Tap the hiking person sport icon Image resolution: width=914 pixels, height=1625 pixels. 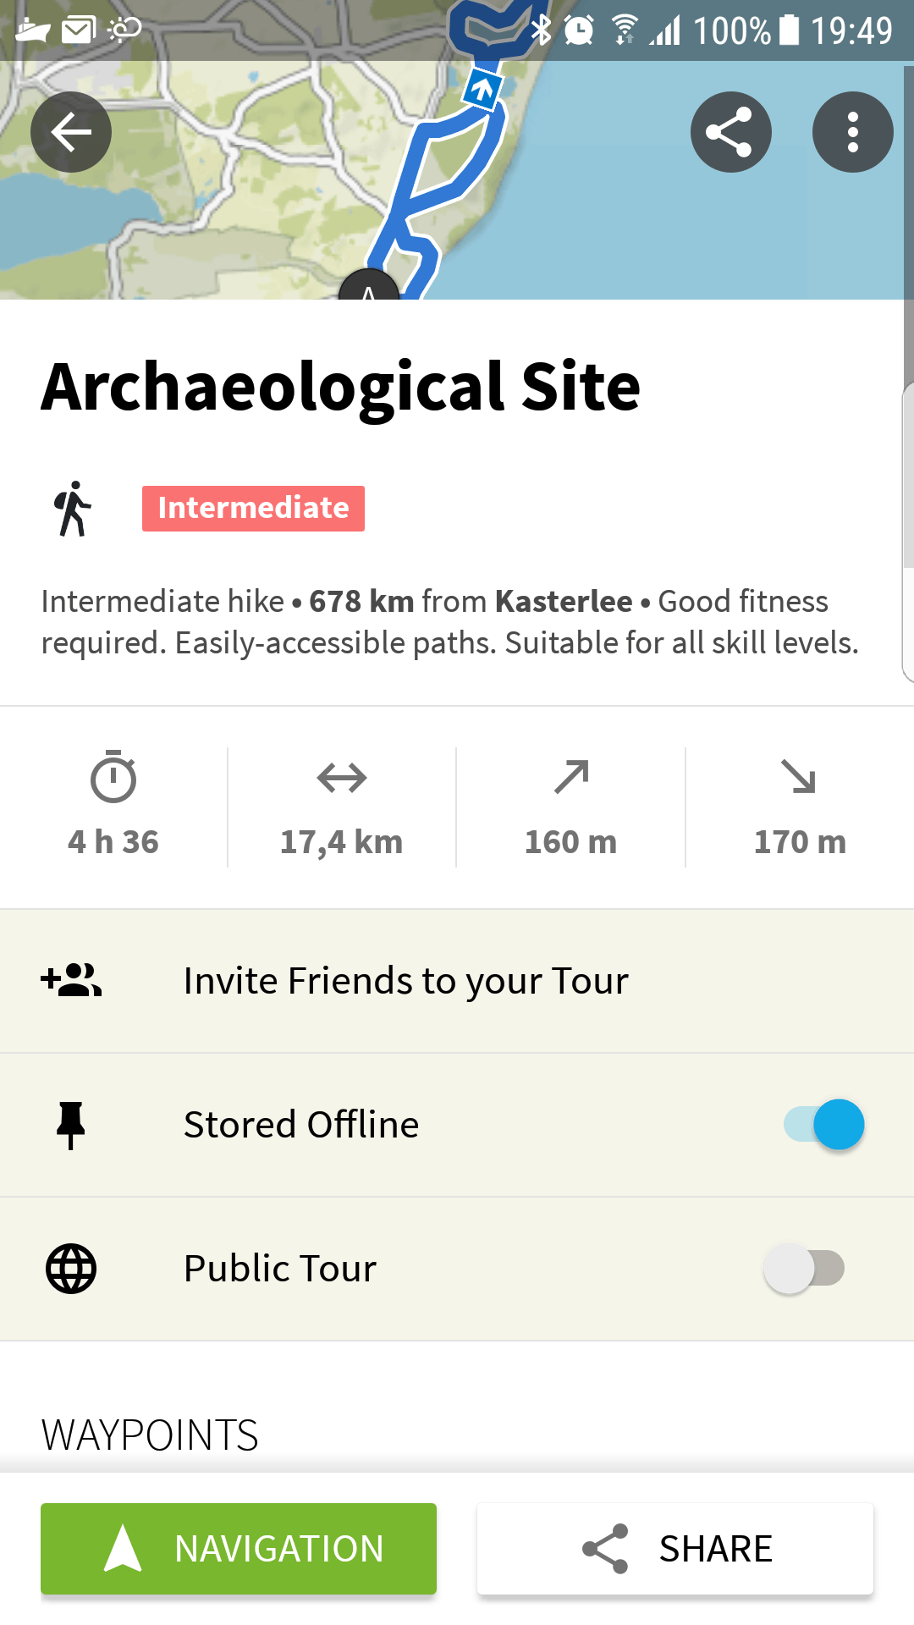click(x=73, y=509)
